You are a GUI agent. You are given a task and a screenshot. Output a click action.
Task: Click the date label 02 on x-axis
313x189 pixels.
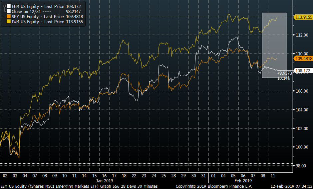(x=5, y=176)
